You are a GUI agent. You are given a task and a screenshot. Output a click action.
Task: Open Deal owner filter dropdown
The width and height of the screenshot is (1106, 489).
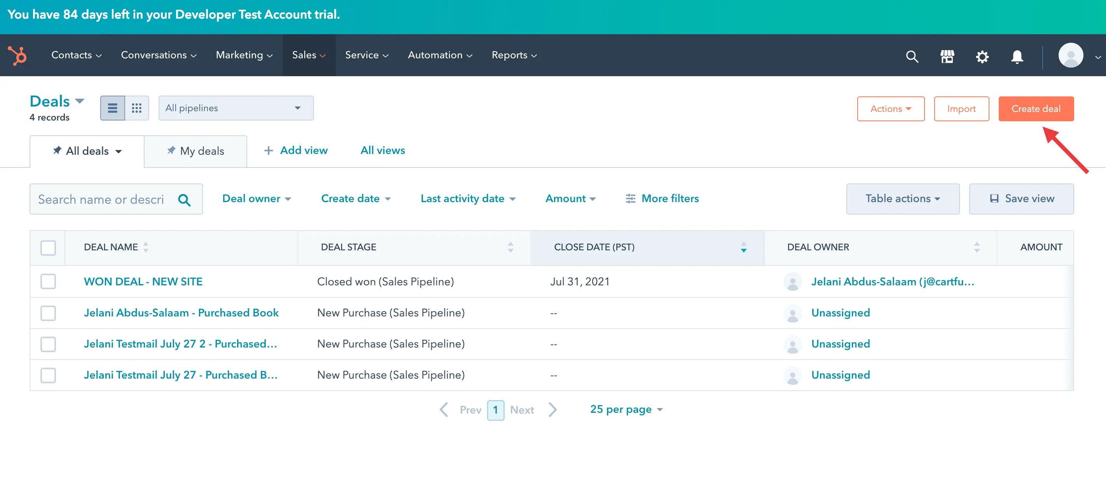(x=256, y=199)
